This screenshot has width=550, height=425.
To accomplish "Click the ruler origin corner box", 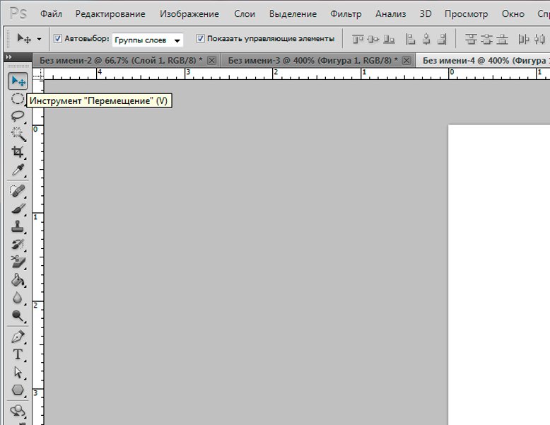I will [x=37, y=72].
